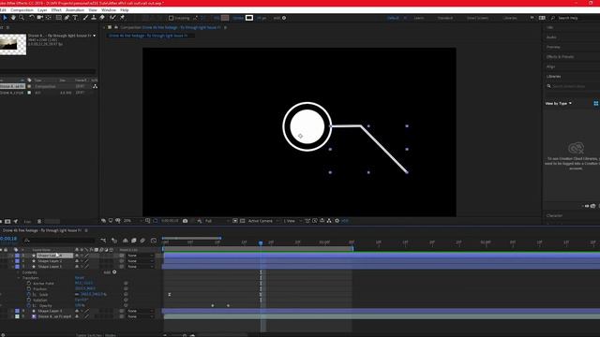Toggle Hide Shy Layers in the timeline
The image size is (600, 337).
click(x=125, y=241)
